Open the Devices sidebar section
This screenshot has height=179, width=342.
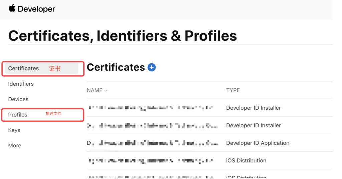pyautogui.click(x=18, y=99)
